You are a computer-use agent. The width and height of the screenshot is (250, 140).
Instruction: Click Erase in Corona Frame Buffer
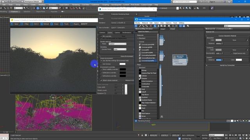(x=55, y=24)
